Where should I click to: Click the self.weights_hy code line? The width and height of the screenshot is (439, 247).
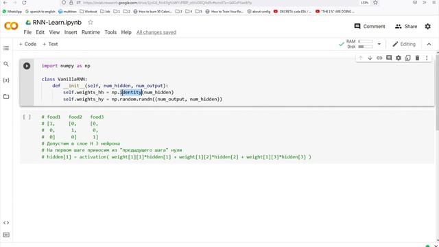click(143, 99)
